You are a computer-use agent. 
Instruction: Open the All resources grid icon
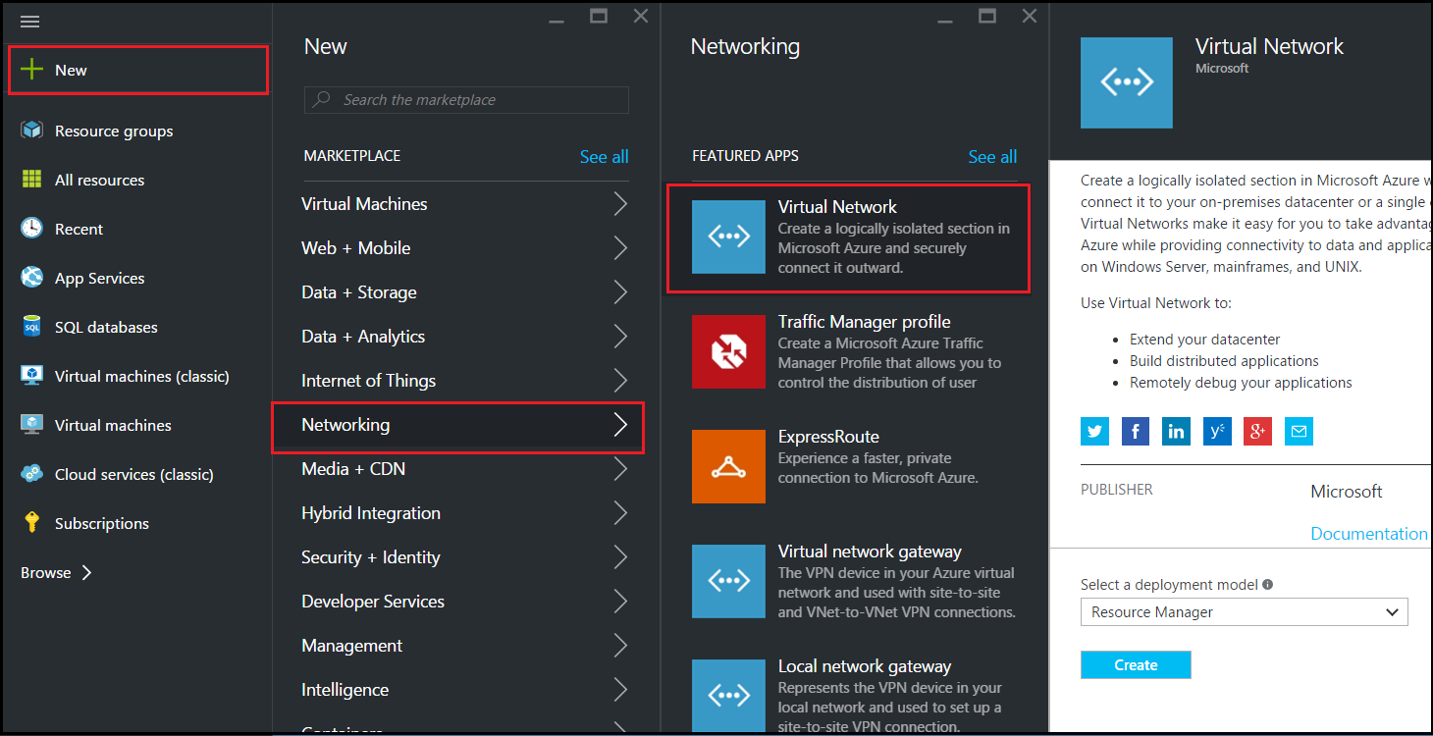coord(32,180)
